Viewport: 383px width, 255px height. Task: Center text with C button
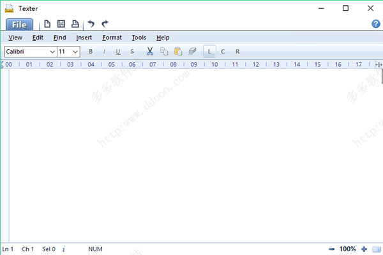223,52
